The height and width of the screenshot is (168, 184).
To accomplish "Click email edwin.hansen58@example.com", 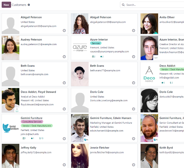I will coord(107,131).
